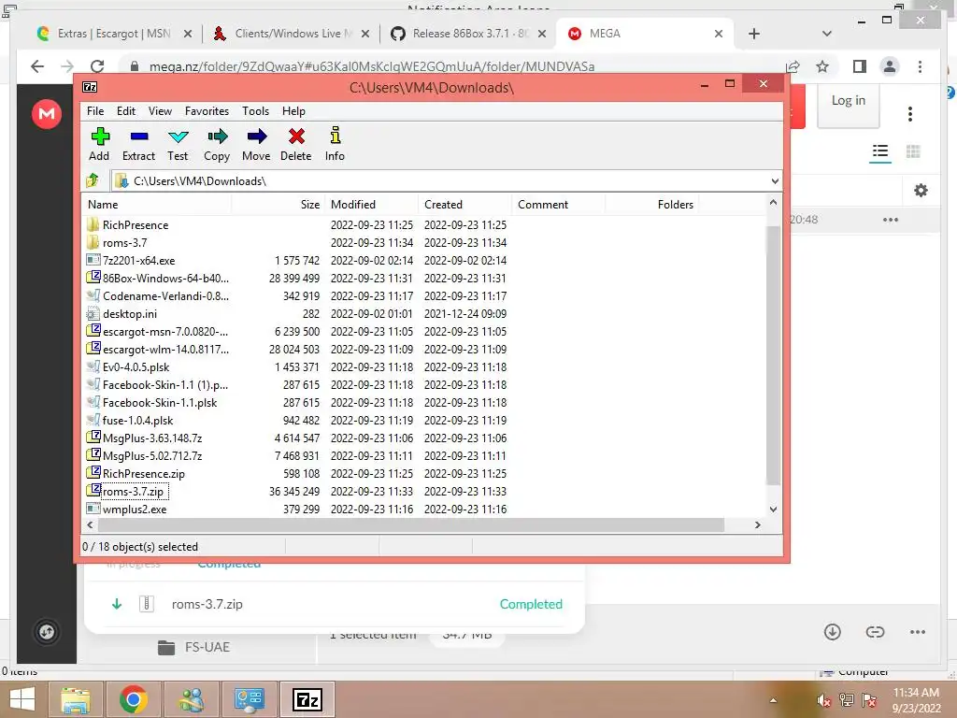Screen dimensions: 957x718
Task: Select escargot-wlm-14.0.8117 archive
Action: pyautogui.click(x=165, y=349)
